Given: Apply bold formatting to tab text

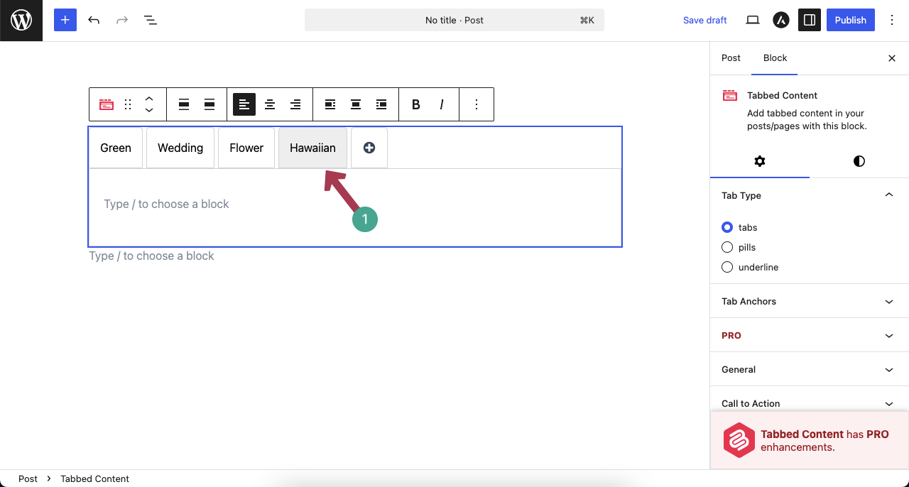Looking at the screenshot, I should [416, 104].
